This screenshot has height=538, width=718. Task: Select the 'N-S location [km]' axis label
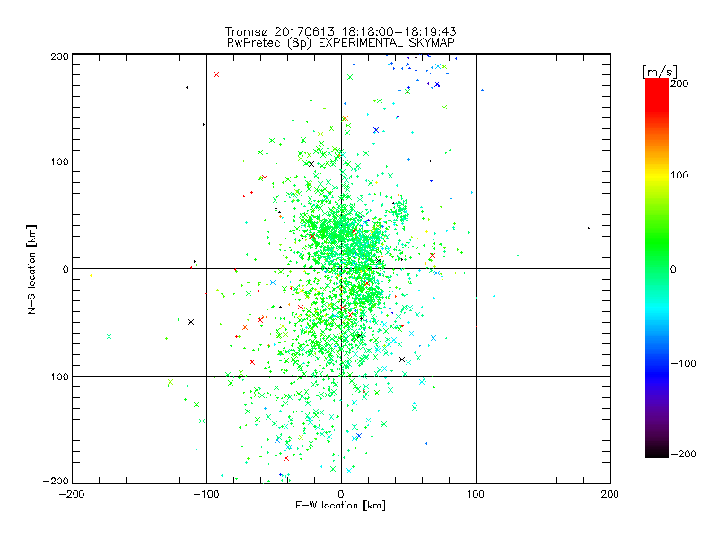31,270
